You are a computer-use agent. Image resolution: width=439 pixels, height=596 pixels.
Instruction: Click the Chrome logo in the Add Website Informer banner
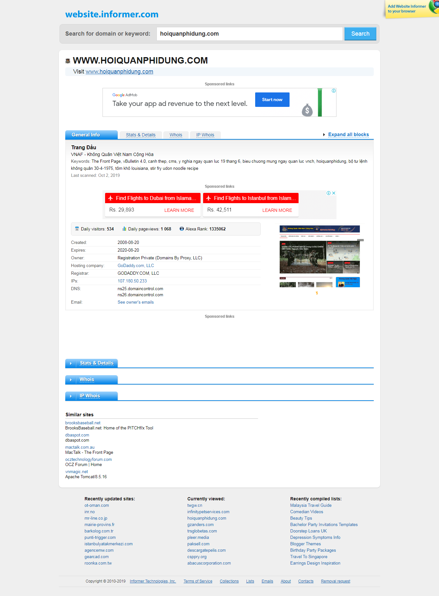click(x=435, y=6)
